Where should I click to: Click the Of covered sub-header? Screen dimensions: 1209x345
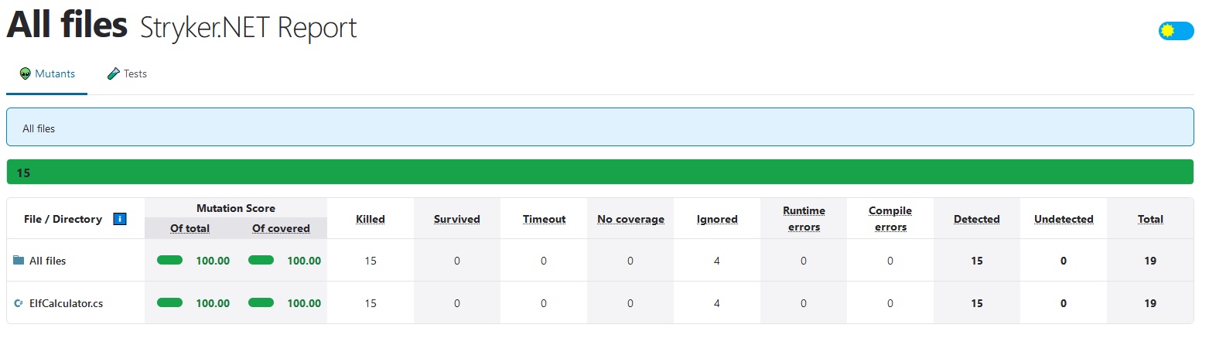[x=282, y=228]
